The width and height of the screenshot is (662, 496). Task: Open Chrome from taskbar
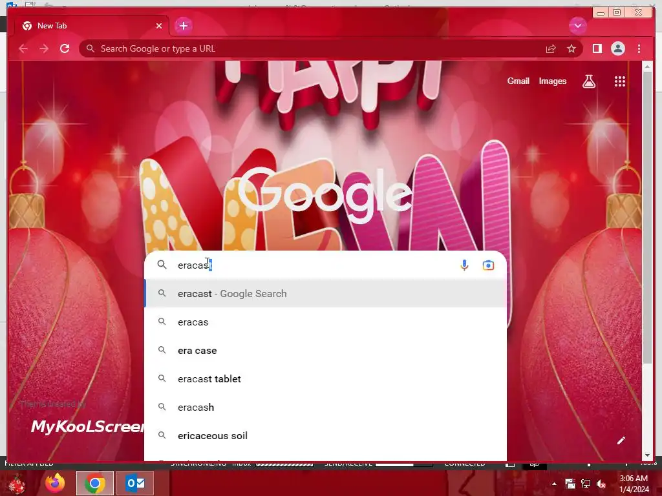[95, 483]
